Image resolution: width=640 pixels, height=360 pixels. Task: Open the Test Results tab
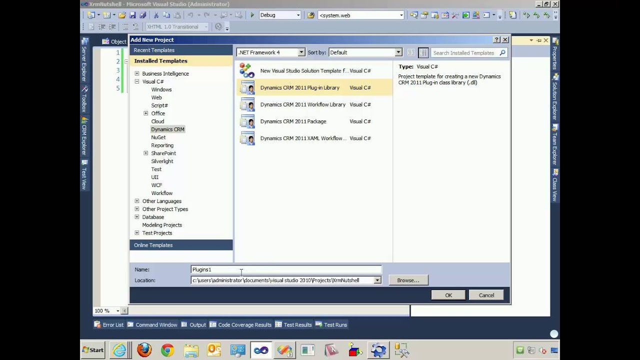(x=293, y=324)
